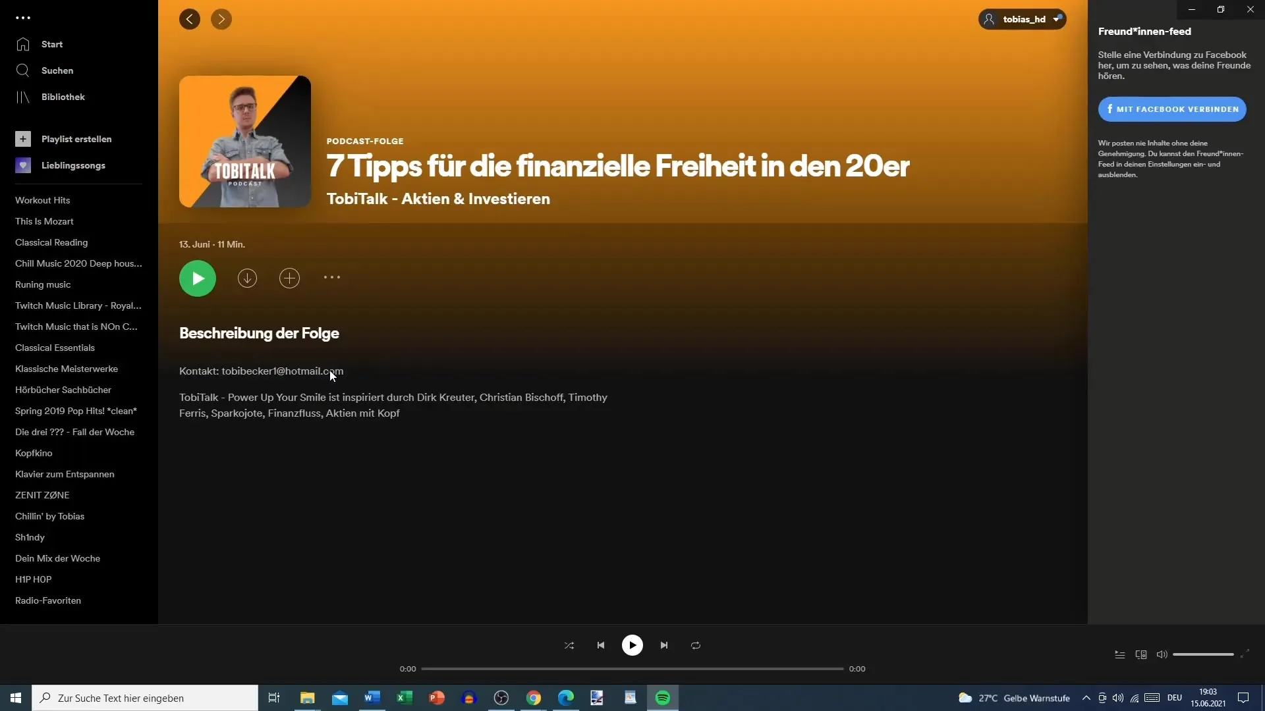Open ZENIT ZØNE playlist
The height and width of the screenshot is (711, 1265).
coord(42,495)
